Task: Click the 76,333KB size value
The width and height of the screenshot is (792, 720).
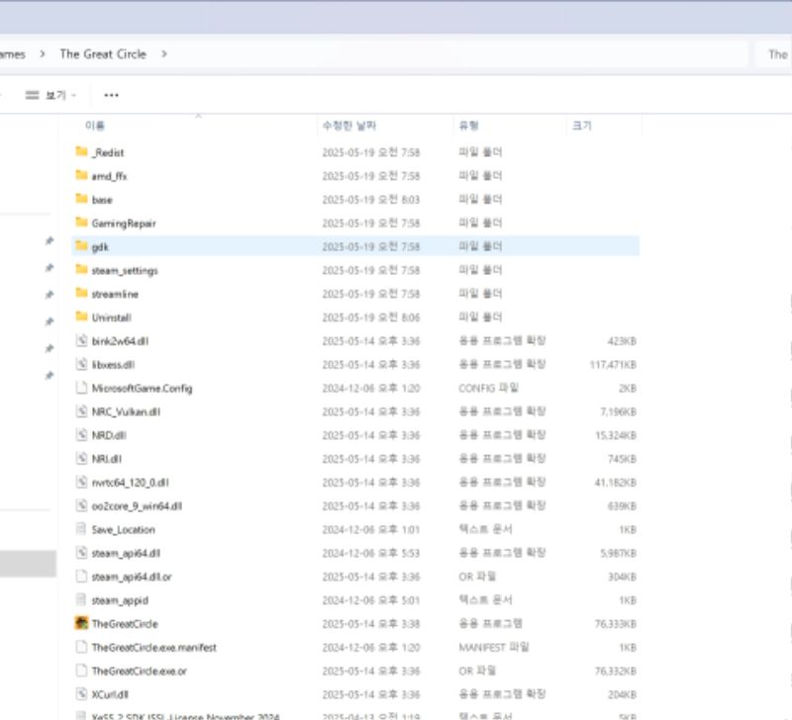Action: tap(615, 624)
